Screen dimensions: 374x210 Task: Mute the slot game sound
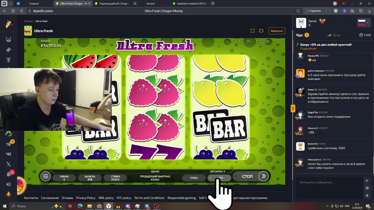pyautogui.click(x=248, y=41)
